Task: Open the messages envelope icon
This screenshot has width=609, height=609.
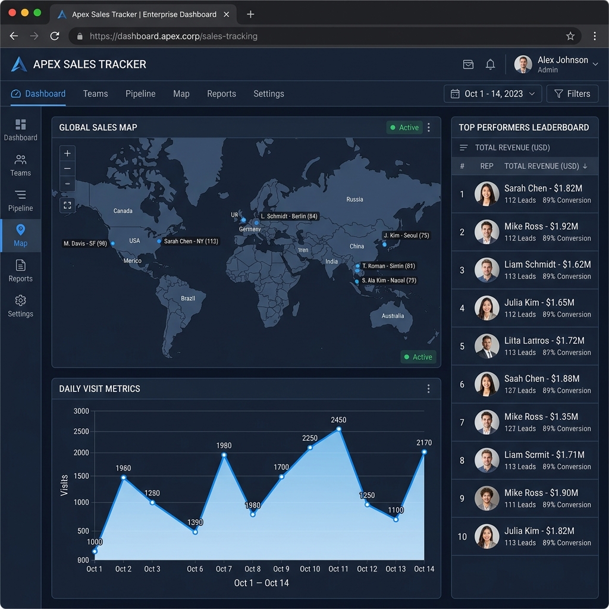Action: 469,64
